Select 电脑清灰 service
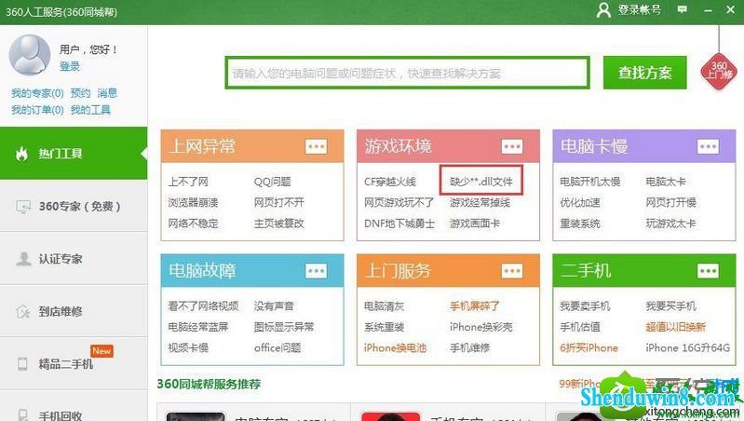The image size is (744, 421). pos(384,306)
